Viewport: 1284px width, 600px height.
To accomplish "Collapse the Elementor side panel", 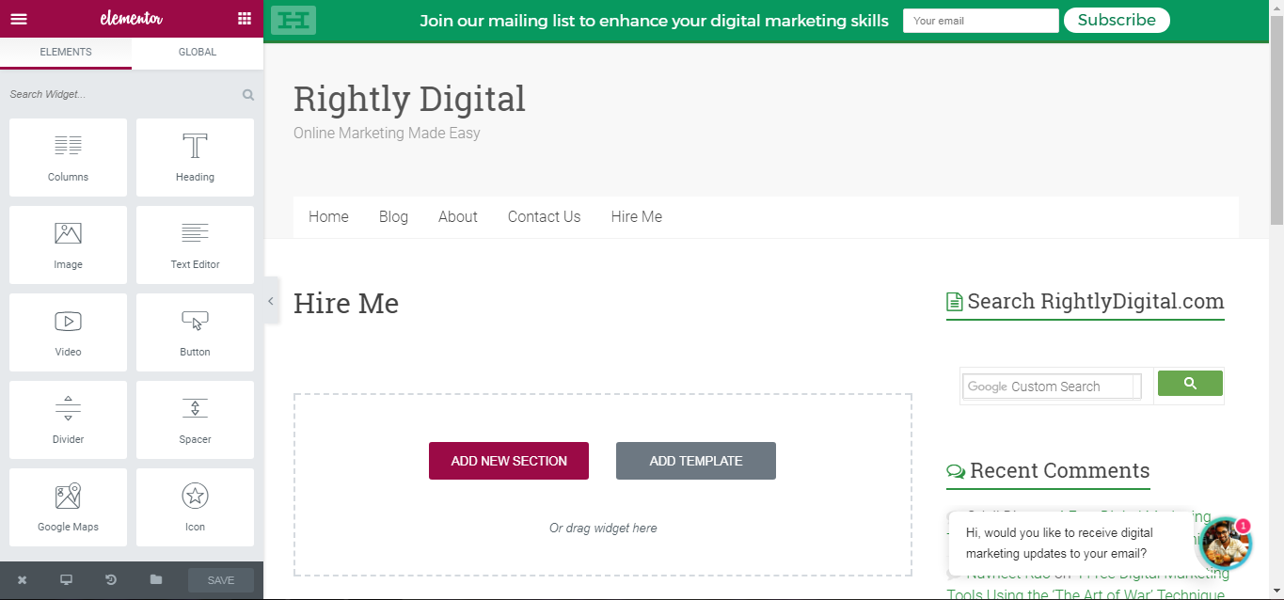I will point(271,301).
